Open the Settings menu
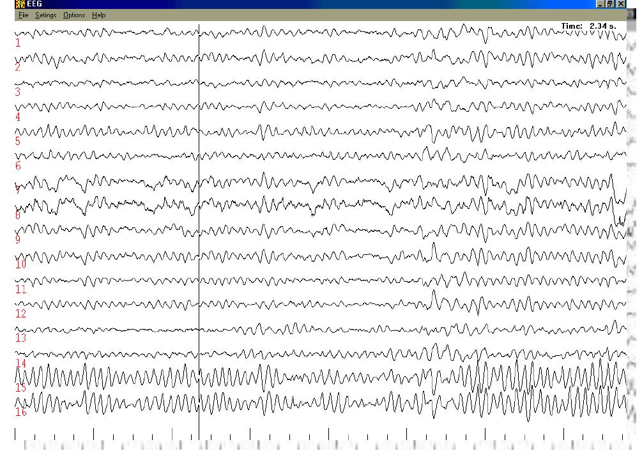642x458 pixels. [45, 15]
